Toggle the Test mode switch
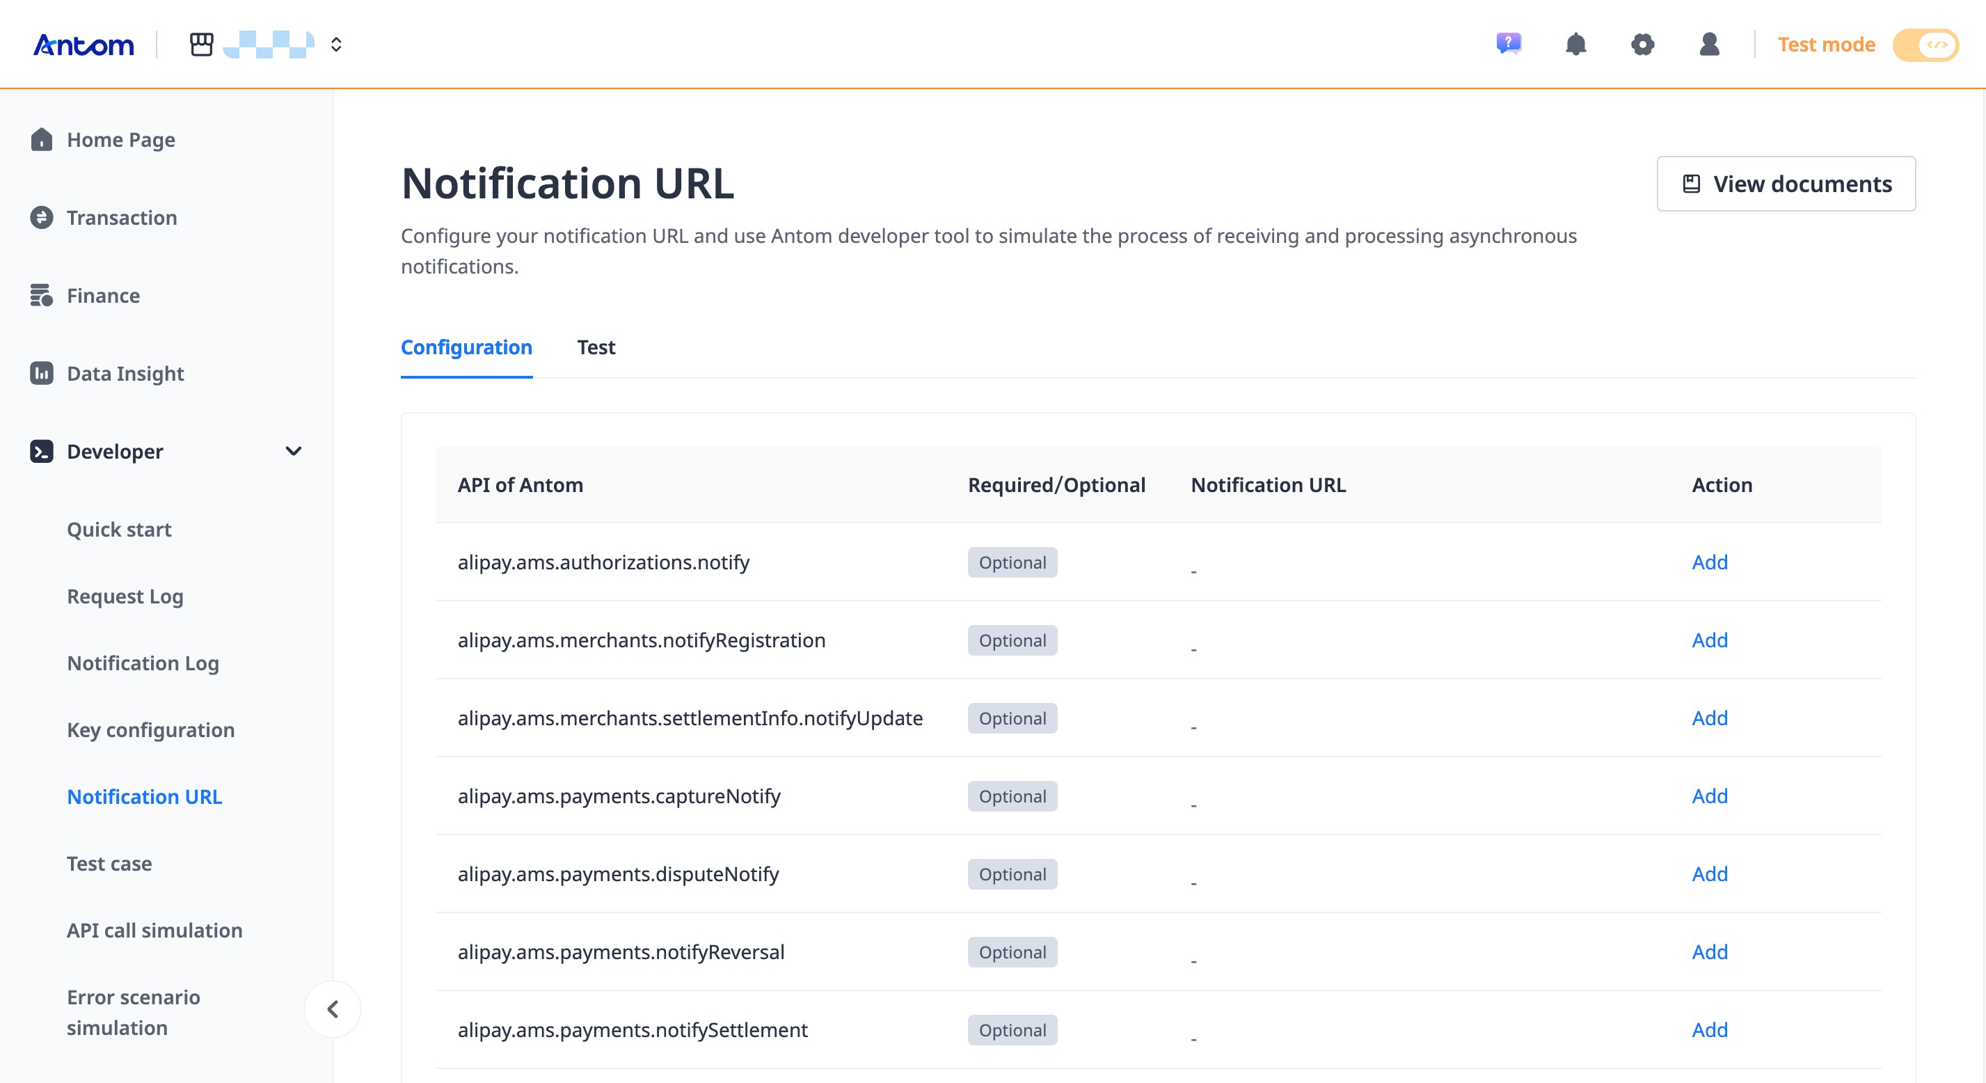Screen dimensions: 1986x1083 click(1925, 45)
